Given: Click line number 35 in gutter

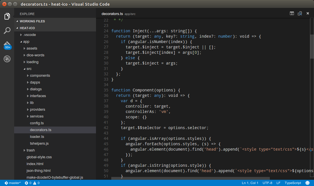Looking at the screenshot, I should coord(106,90).
